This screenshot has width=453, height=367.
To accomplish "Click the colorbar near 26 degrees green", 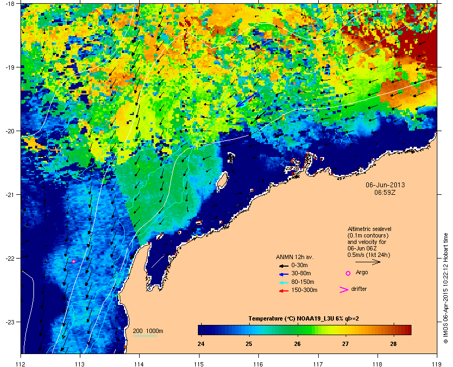I will (297, 330).
